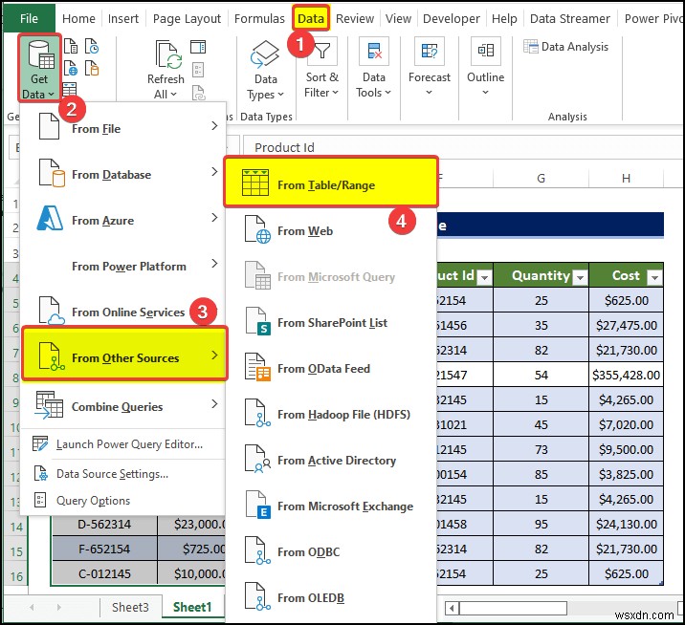
Task: Choose From OLEDB
Action: click(x=331, y=597)
